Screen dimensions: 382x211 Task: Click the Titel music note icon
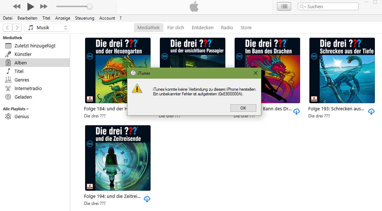tap(8, 71)
